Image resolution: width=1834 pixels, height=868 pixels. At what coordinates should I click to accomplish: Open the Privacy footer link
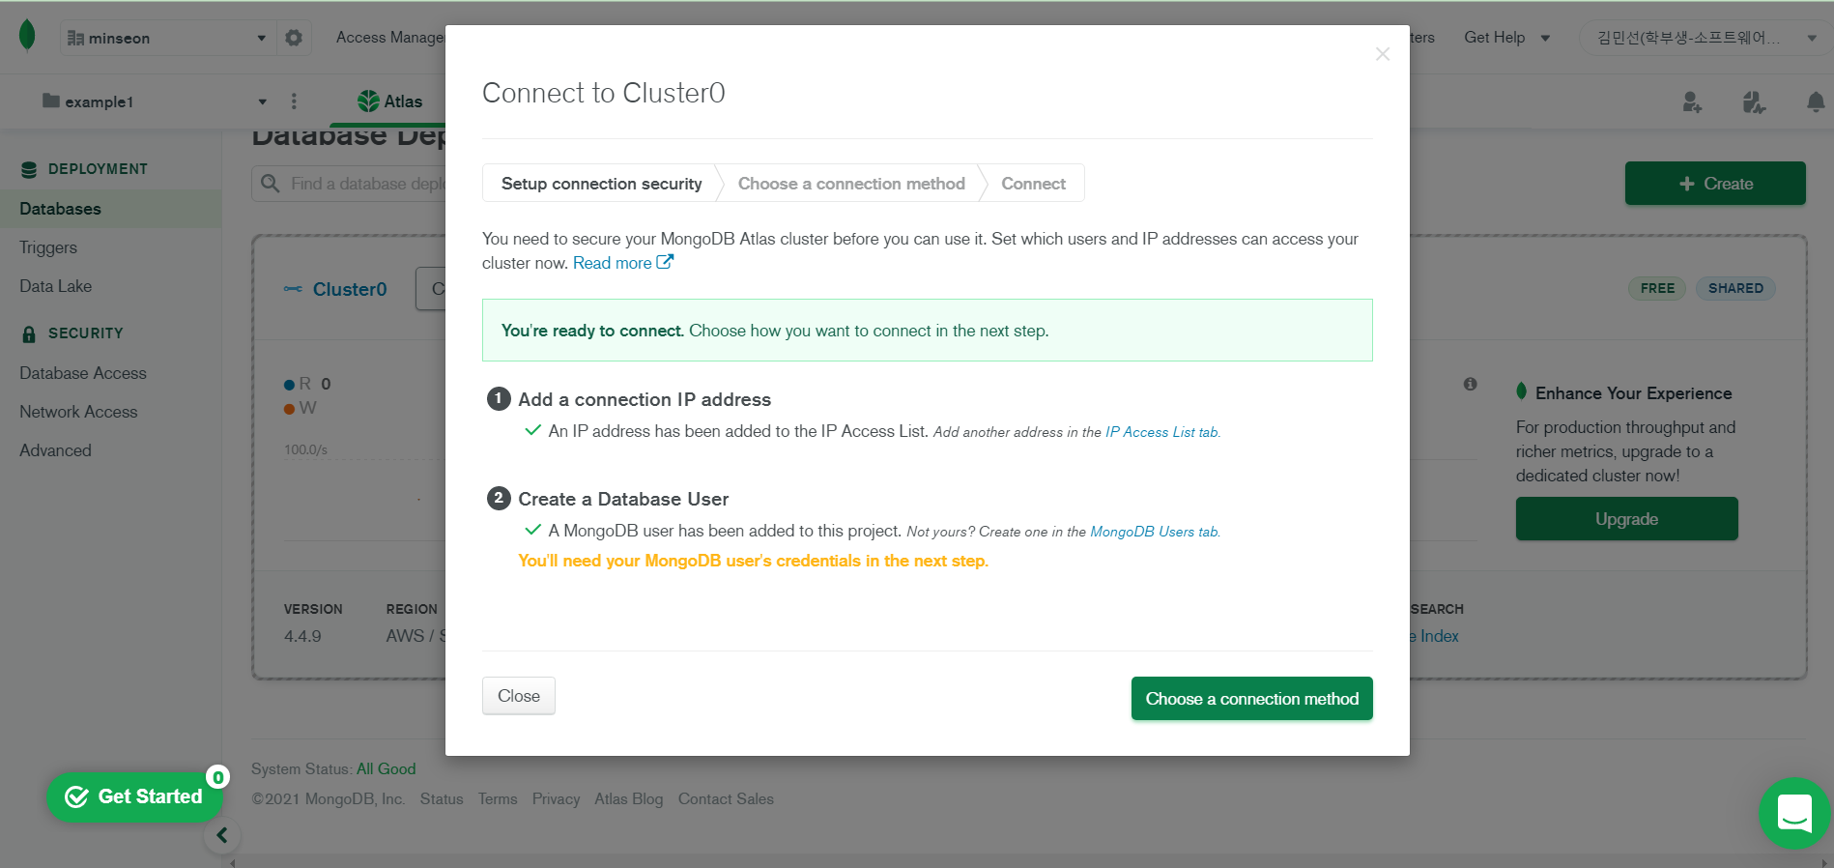pyautogui.click(x=556, y=799)
